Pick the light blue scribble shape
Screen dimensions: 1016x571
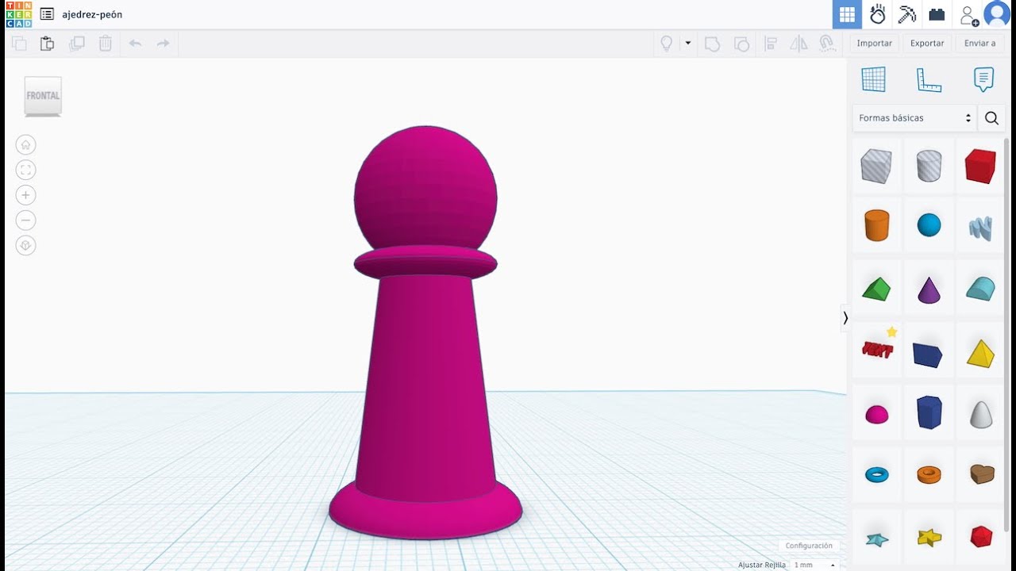[x=981, y=228]
